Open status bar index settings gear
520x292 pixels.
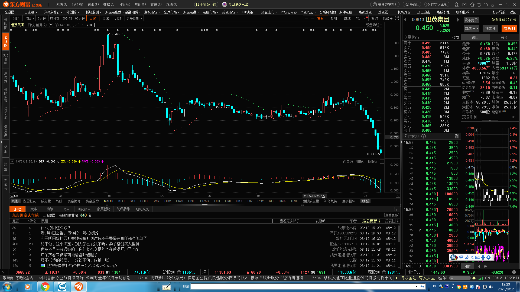[514, 272]
